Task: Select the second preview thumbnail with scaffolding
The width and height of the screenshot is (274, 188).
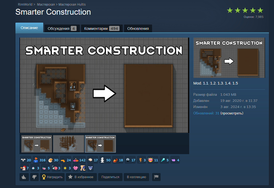Action: tap(69, 144)
